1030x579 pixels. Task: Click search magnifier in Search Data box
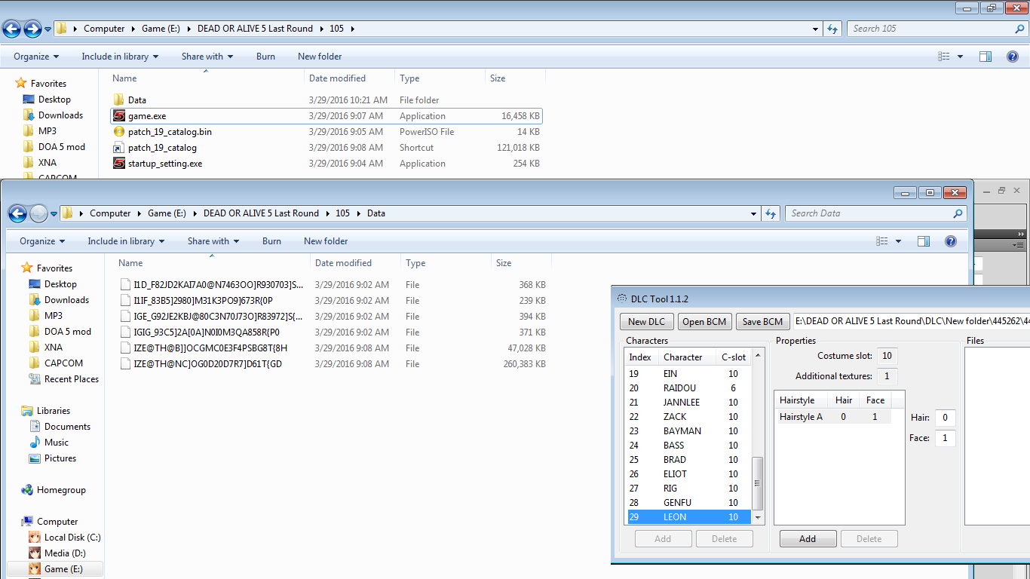click(958, 213)
